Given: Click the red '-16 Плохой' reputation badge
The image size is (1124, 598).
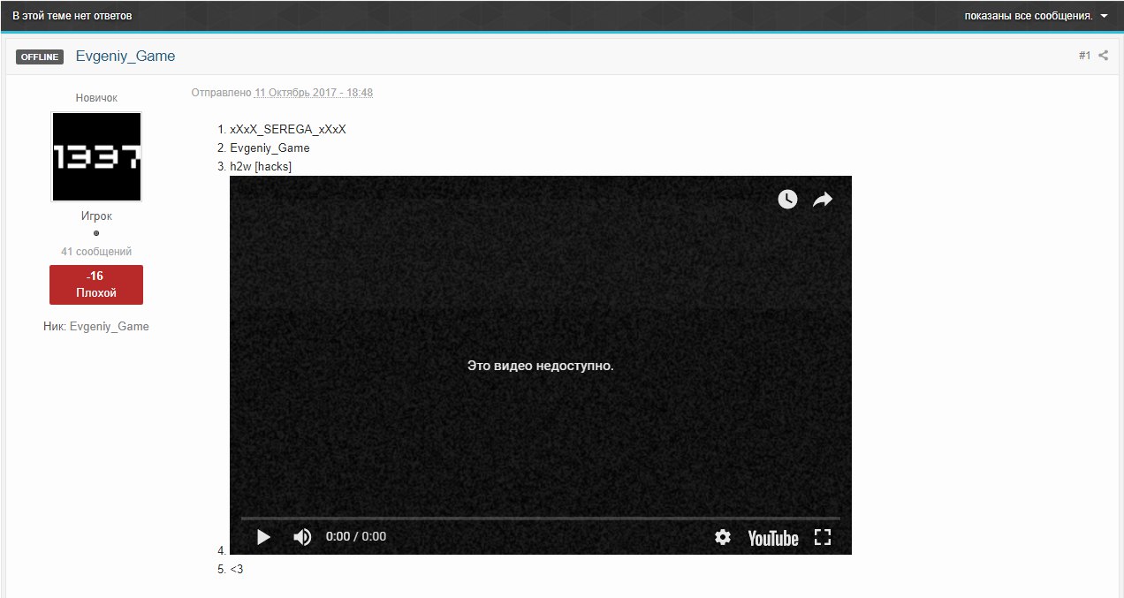Looking at the screenshot, I should pos(96,284).
